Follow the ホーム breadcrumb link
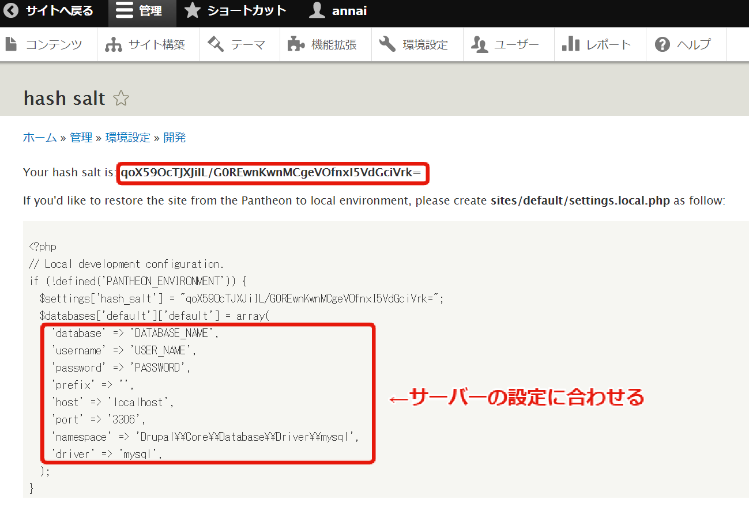This screenshot has height=511, width=749. coord(40,138)
